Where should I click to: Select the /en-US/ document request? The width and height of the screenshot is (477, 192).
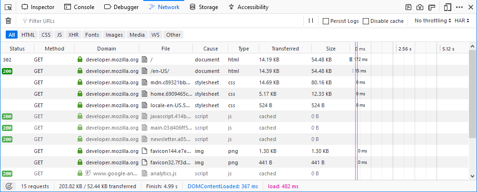click(x=234, y=71)
